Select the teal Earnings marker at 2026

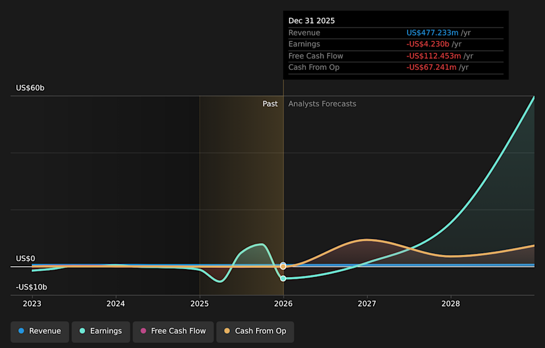pos(283,278)
